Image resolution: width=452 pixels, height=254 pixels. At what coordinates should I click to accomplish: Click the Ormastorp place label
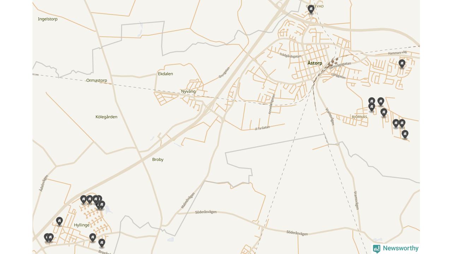click(x=96, y=80)
